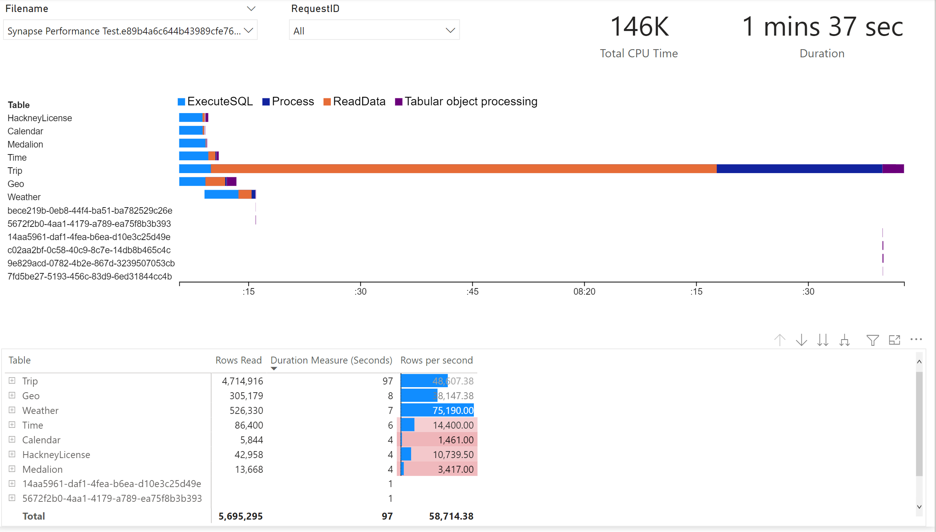Click the drill down arrow icon
This screenshot has height=532, width=936.
point(801,340)
